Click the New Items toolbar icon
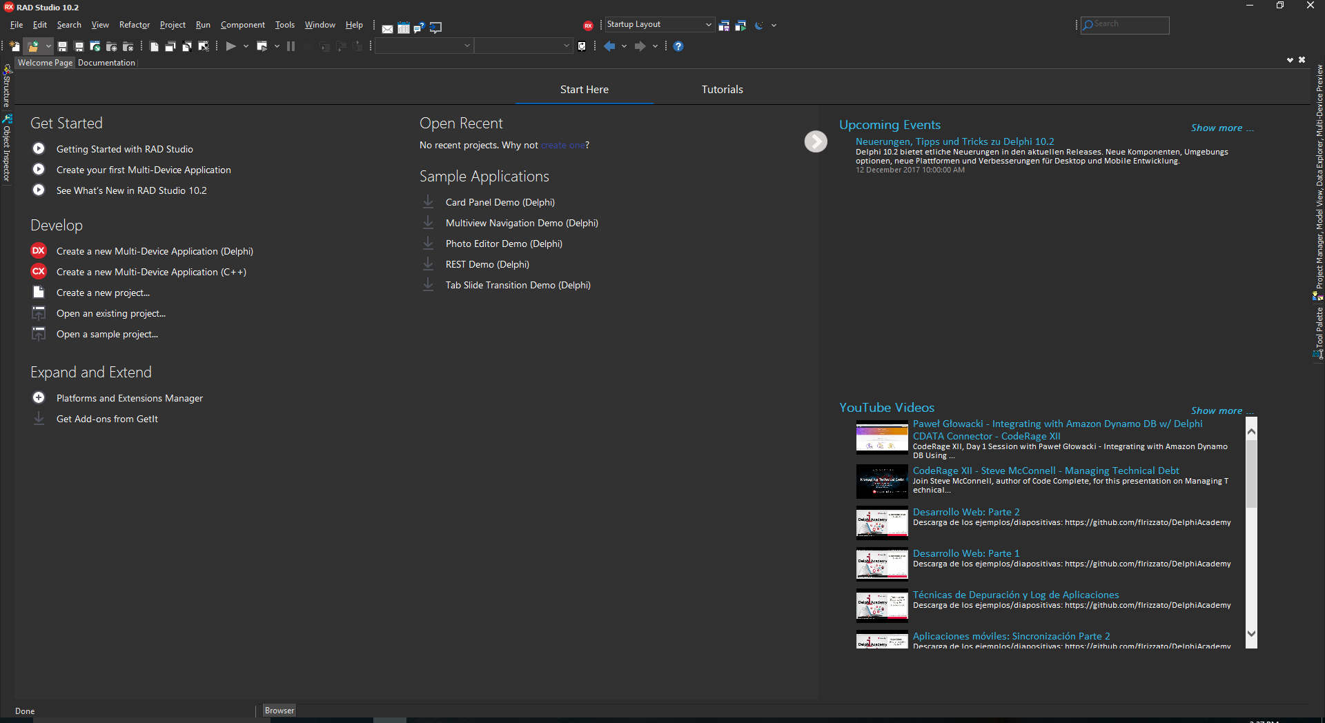The image size is (1325, 723). [14, 46]
